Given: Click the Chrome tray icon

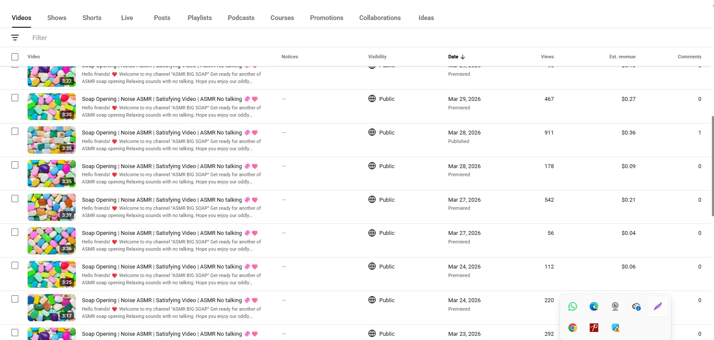Looking at the screenshot, I should click(573, 328).
